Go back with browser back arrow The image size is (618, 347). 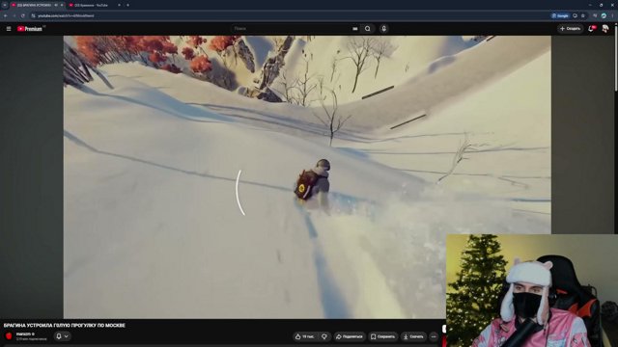coord(6,15)
